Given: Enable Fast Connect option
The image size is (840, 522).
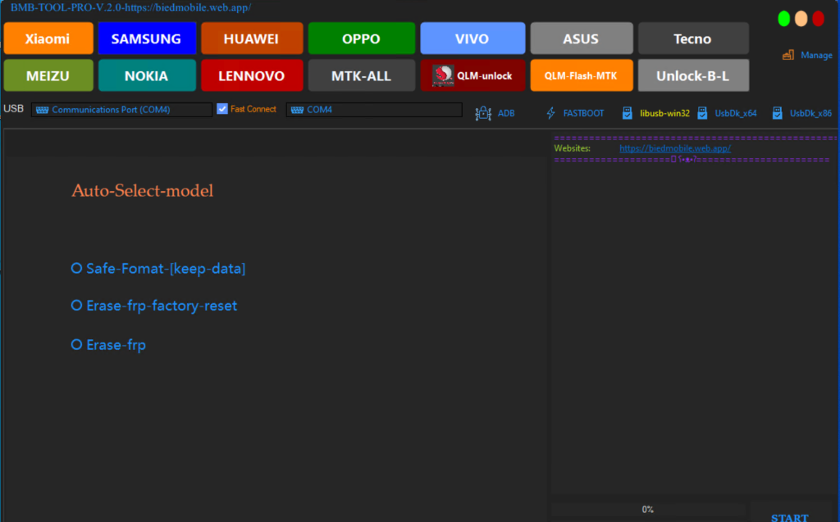Looking at the screenshot, I should tap(221, 108).
